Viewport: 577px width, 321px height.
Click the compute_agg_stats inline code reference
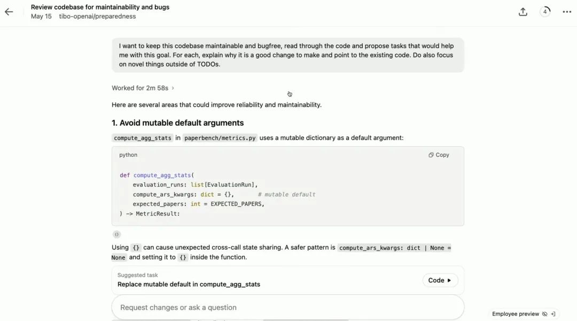pos(143,138)
